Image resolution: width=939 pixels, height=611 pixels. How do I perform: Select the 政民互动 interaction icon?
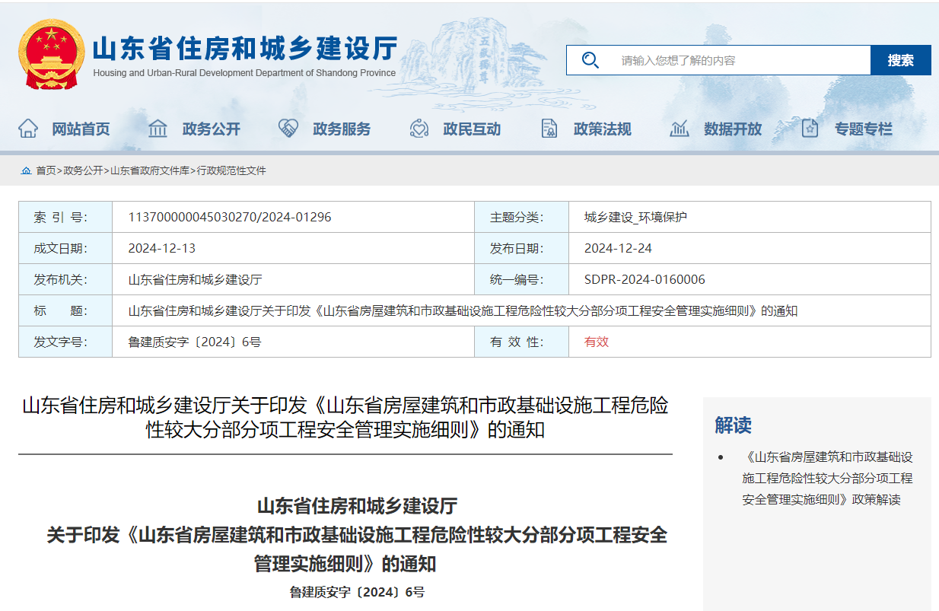click(x=419, y=129)
